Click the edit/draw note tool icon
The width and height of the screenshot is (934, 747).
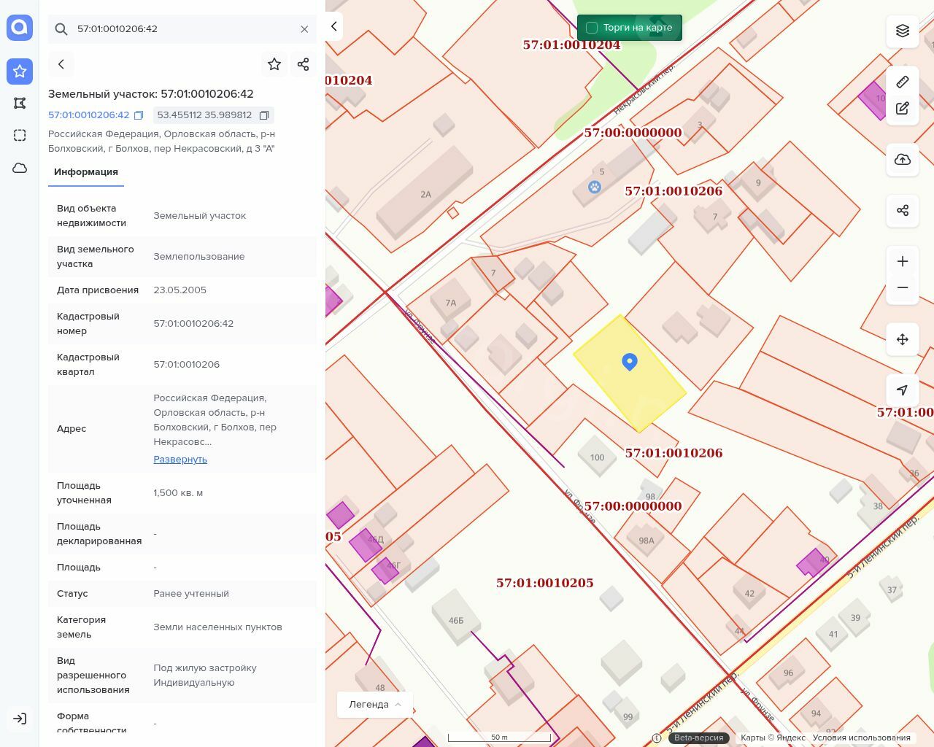[x=903, y=109]
